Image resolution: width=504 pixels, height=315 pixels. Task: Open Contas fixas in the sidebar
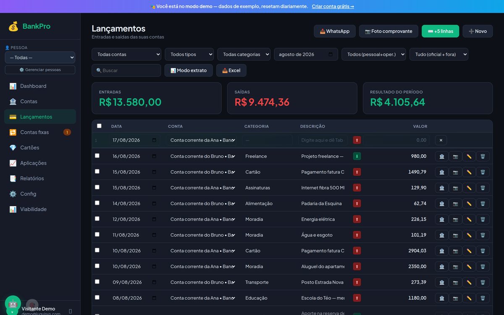(x=40, y=132)
